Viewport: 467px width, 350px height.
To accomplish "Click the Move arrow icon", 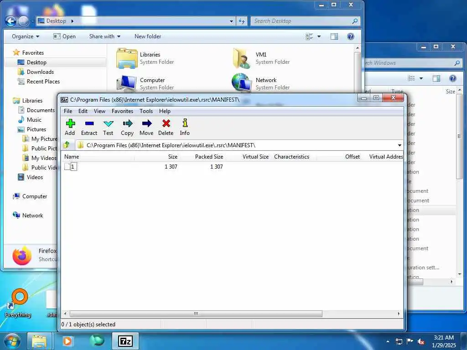I will click(x=146, y=128).
